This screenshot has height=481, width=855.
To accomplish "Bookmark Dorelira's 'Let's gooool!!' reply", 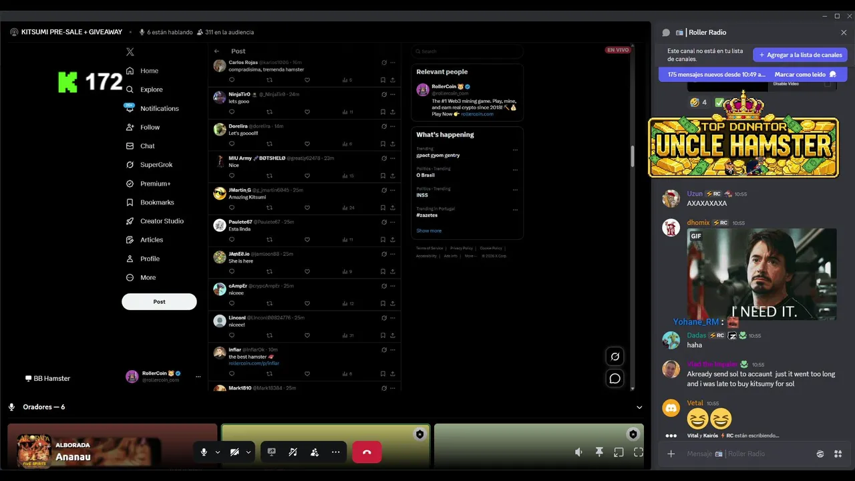I will (383, 144).
